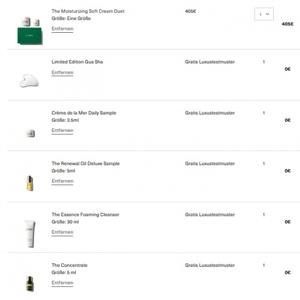Click the Renewal Oil bottle image
Viewport: 300px width, 300px height.
click(x=30, y=183)
